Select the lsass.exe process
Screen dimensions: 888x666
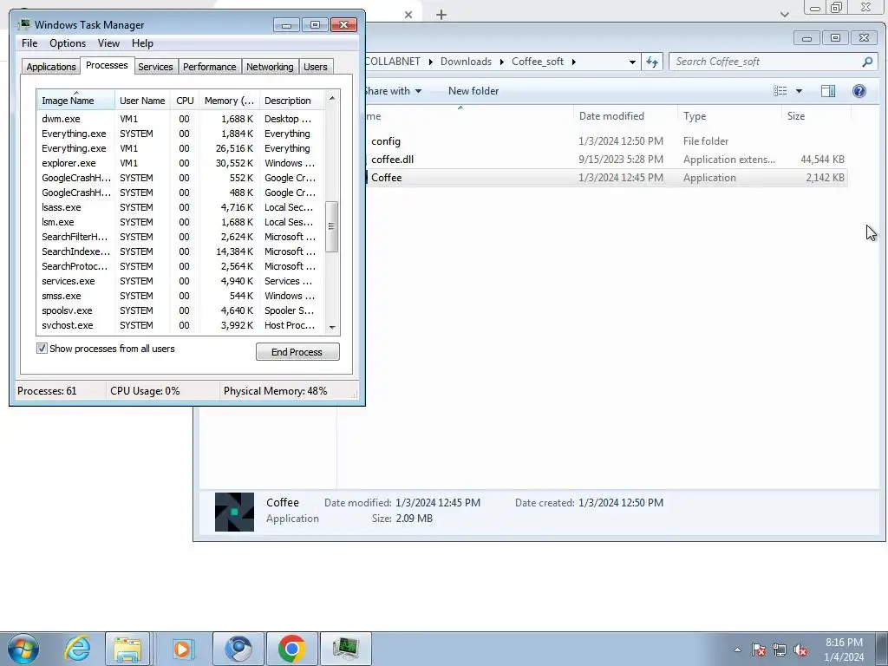pos(180,207)
